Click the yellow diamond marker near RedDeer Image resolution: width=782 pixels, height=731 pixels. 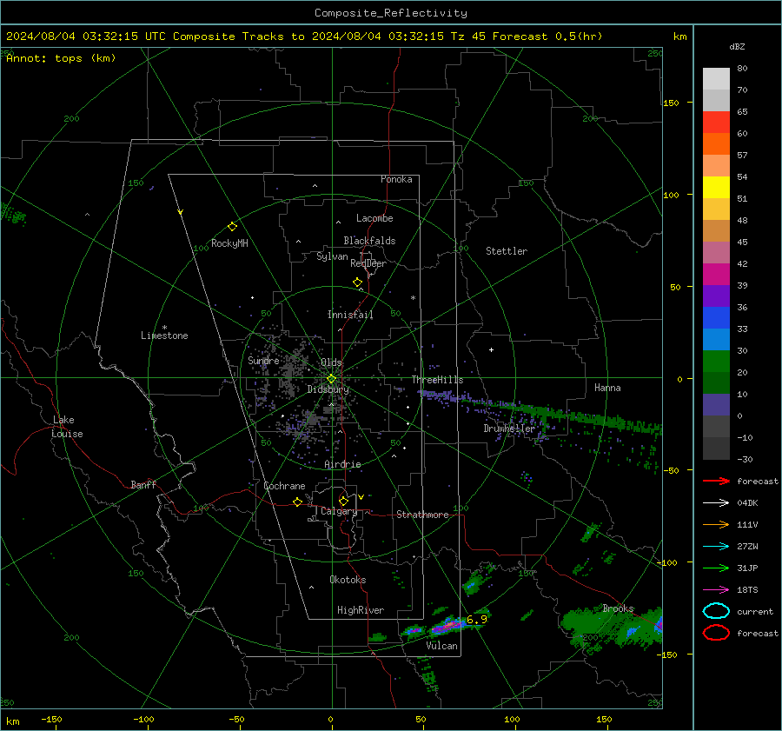pos(358,282)
